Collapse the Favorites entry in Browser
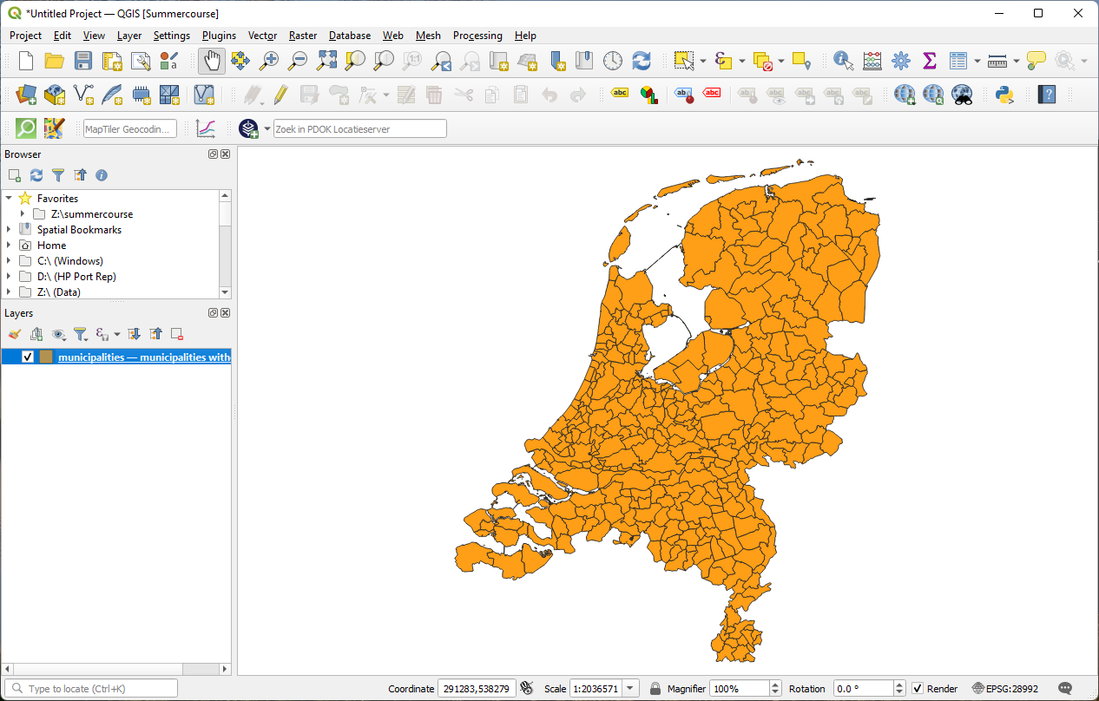The image size is (1099, 701). 10,198
